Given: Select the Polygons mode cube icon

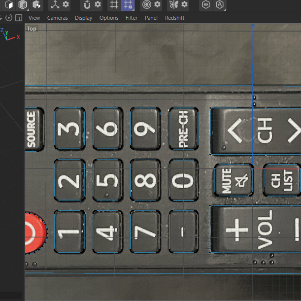Looking at the screenshot, I should (9, 4).
